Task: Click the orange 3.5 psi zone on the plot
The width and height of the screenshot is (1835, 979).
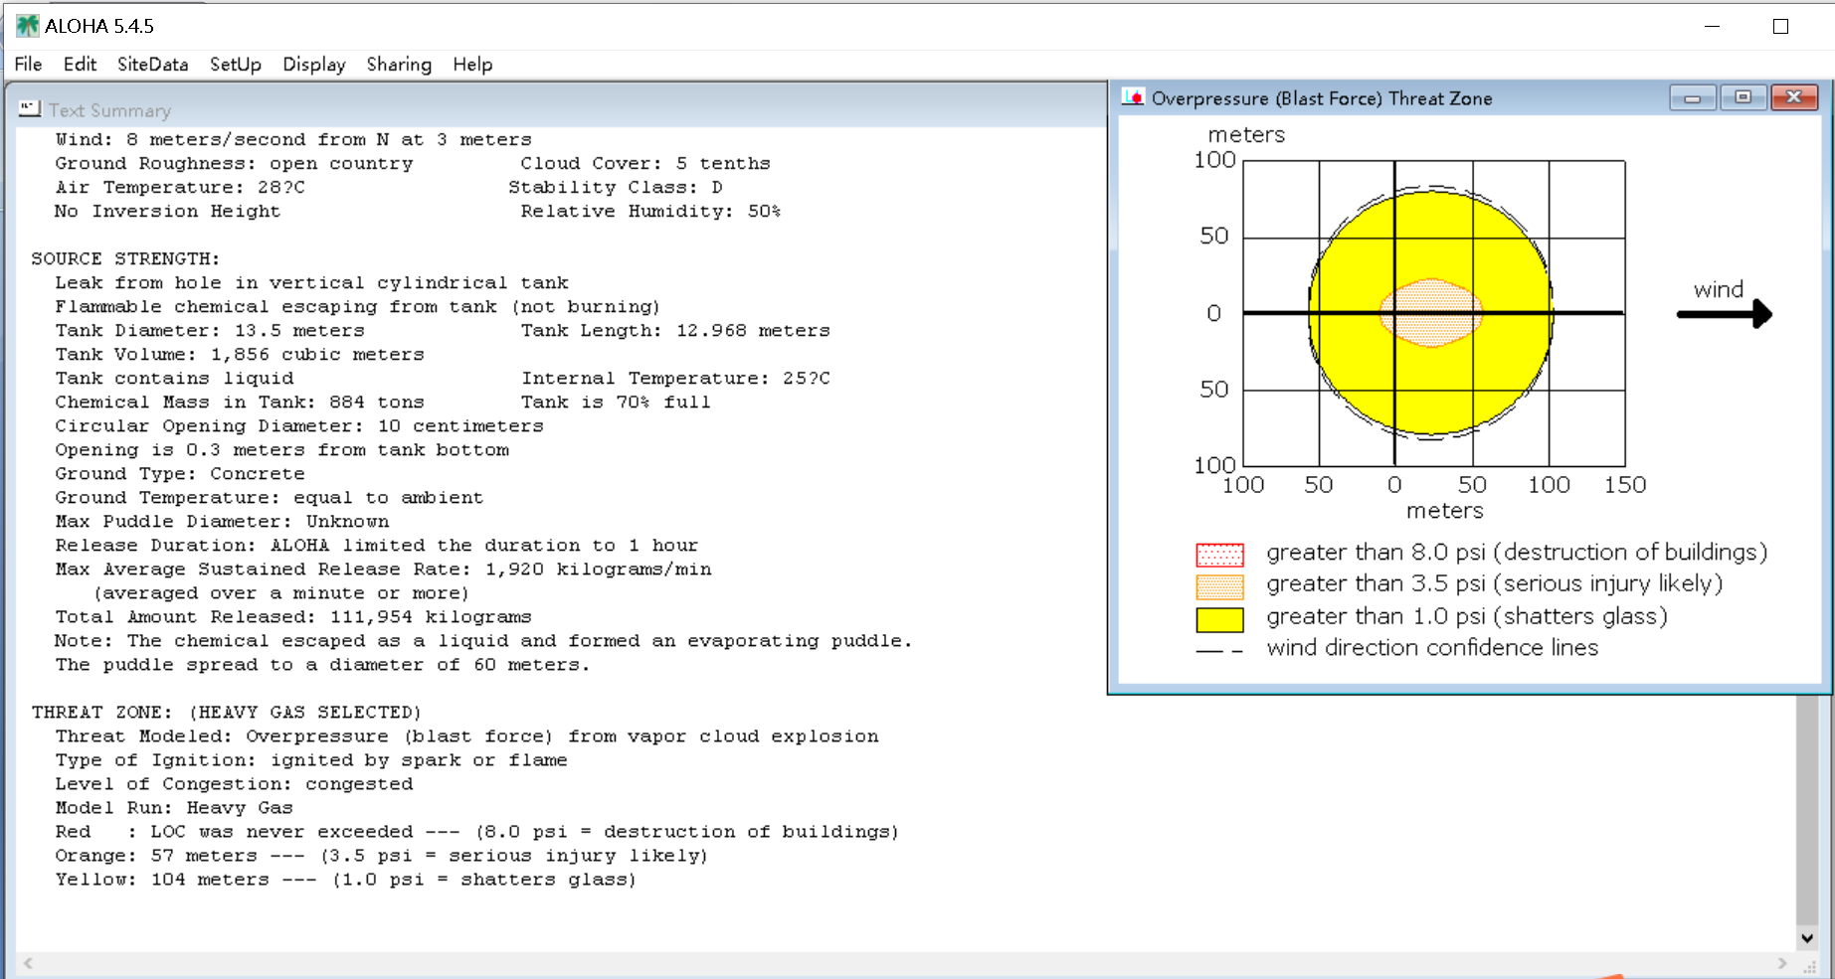Action: [x=1431, y=312]
